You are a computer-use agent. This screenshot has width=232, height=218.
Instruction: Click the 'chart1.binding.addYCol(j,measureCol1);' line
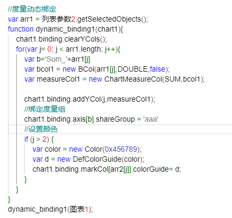pos(89,100)
